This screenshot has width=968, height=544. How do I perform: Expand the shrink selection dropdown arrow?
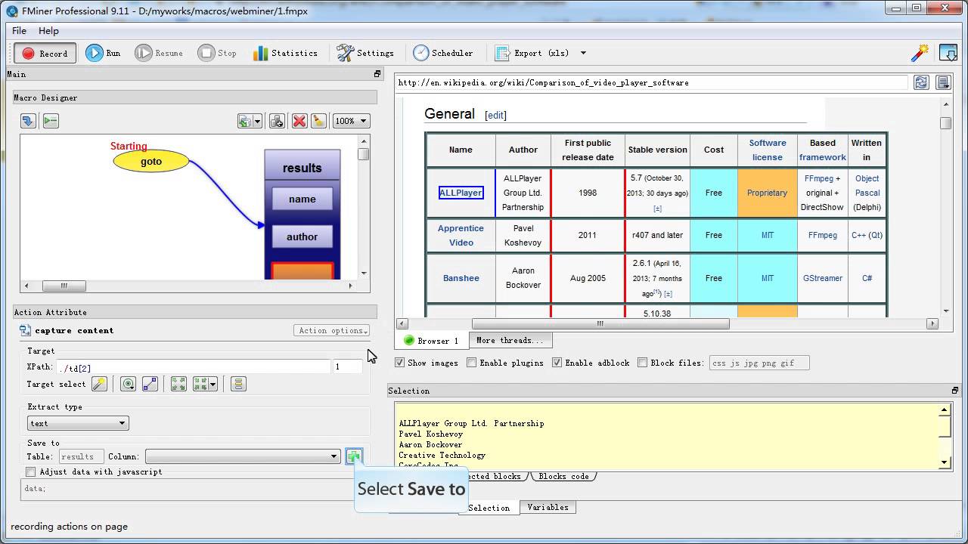tap(213, 384)
